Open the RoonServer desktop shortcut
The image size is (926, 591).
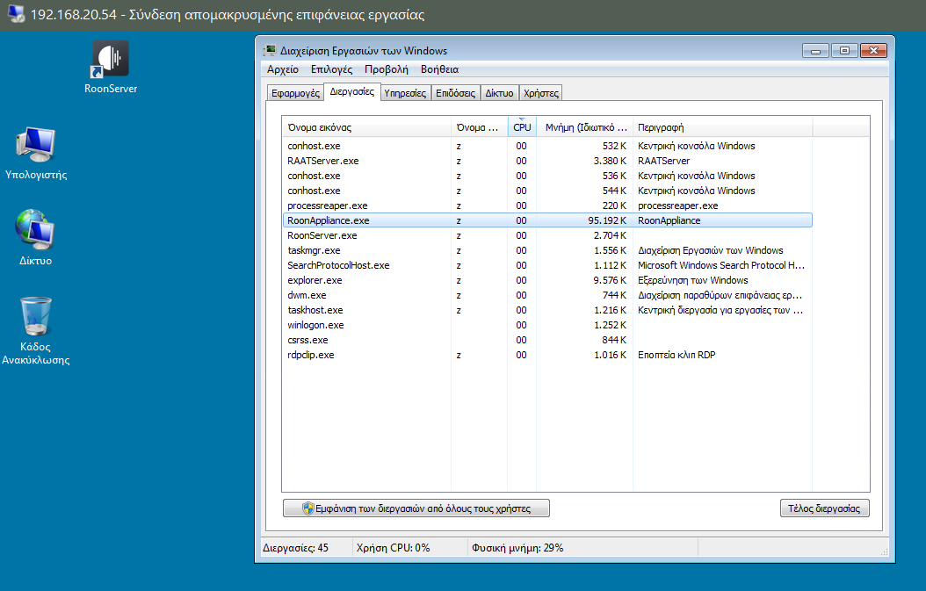tap(111, 59)
